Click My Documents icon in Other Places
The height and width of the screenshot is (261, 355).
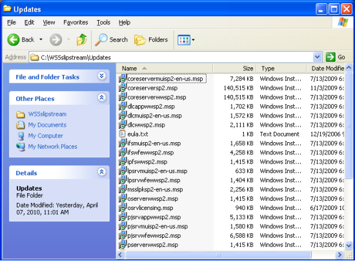click(x=21, y=125)
